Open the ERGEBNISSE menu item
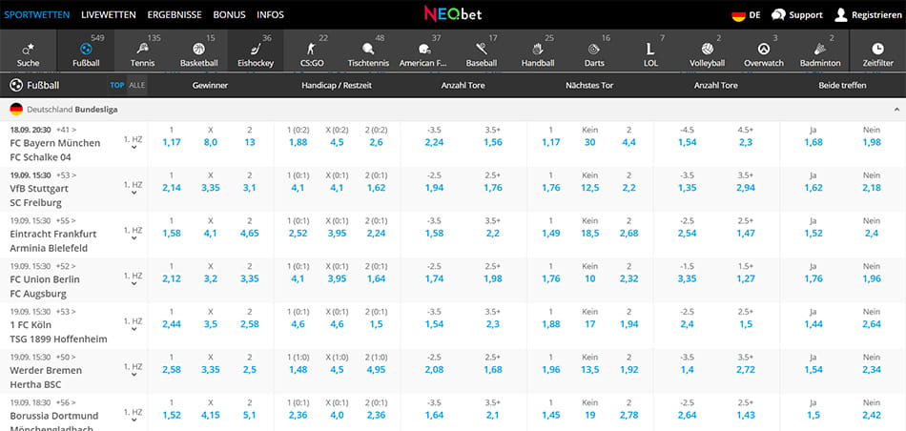The image size is (906, 431). coord(175,15)
